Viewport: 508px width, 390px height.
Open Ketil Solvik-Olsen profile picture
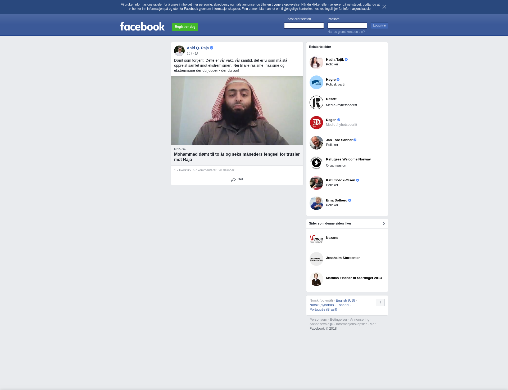316,183
